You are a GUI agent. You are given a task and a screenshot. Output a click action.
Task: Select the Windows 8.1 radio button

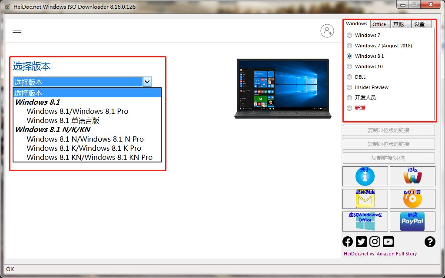pos(349,56)
